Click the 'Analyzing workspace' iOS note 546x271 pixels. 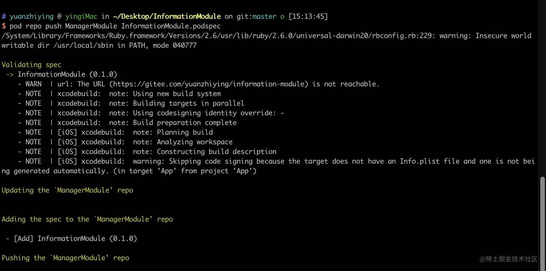pos(195,142)
